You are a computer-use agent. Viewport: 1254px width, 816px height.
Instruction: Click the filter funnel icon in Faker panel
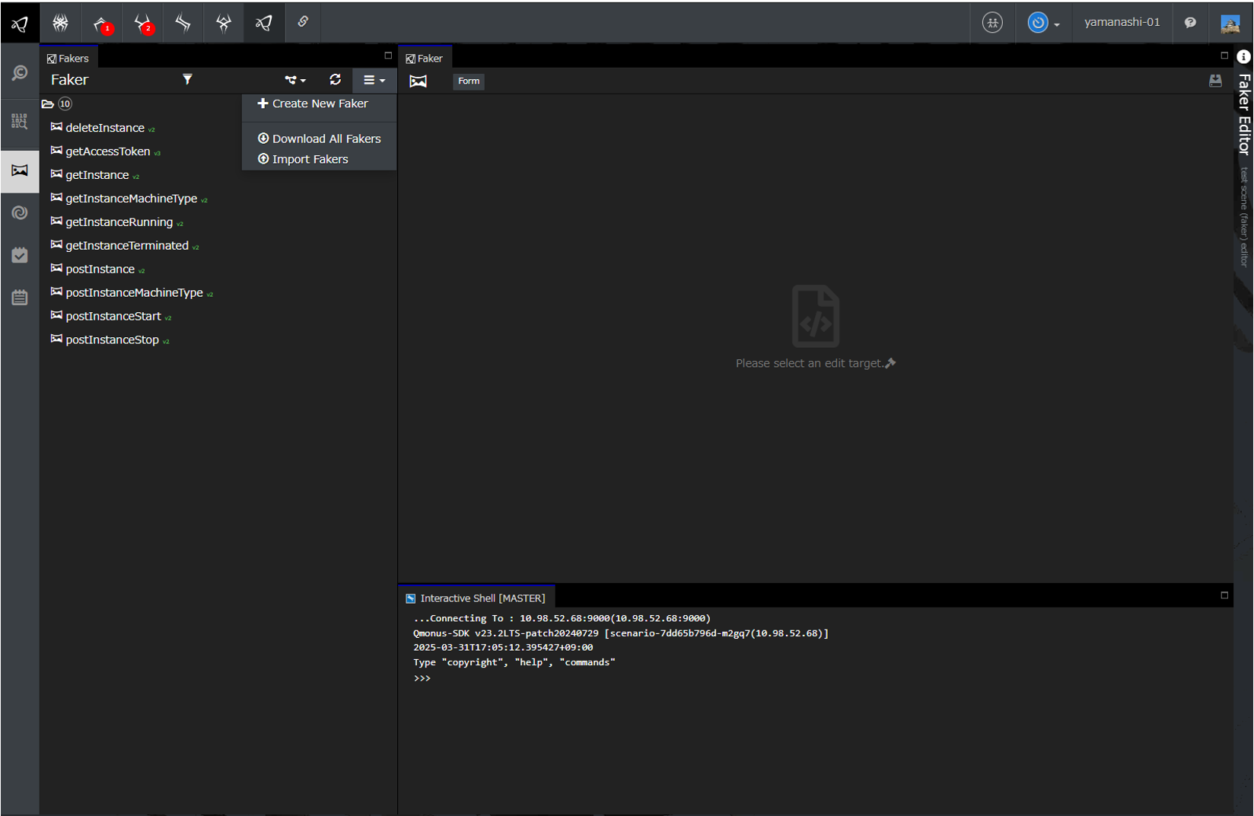click(x=187, y=80)
